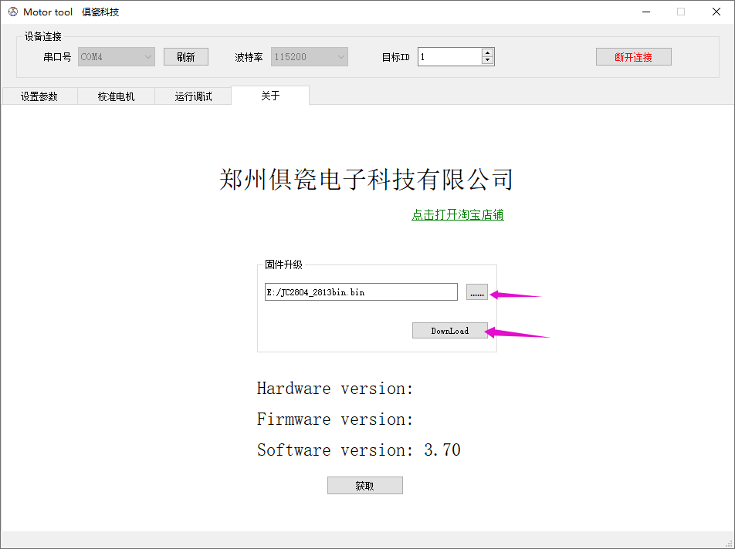Click the browse "......" button for firmware file

tap(476, 291)
